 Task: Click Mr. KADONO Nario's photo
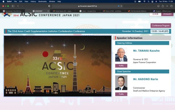[x=121, y=83]
